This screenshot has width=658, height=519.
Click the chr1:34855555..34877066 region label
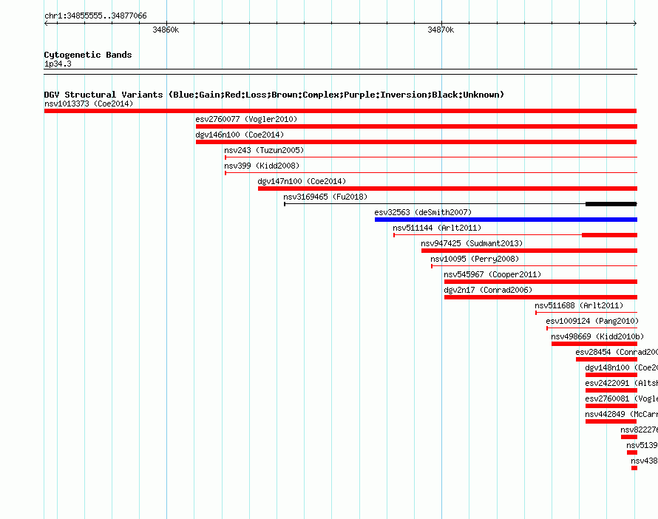pyautogui.click(x=95, y=16)
